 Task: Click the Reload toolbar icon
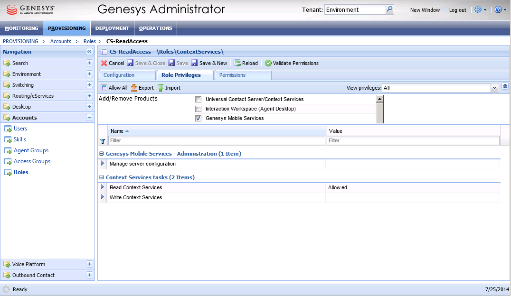[x=237, y=63]
